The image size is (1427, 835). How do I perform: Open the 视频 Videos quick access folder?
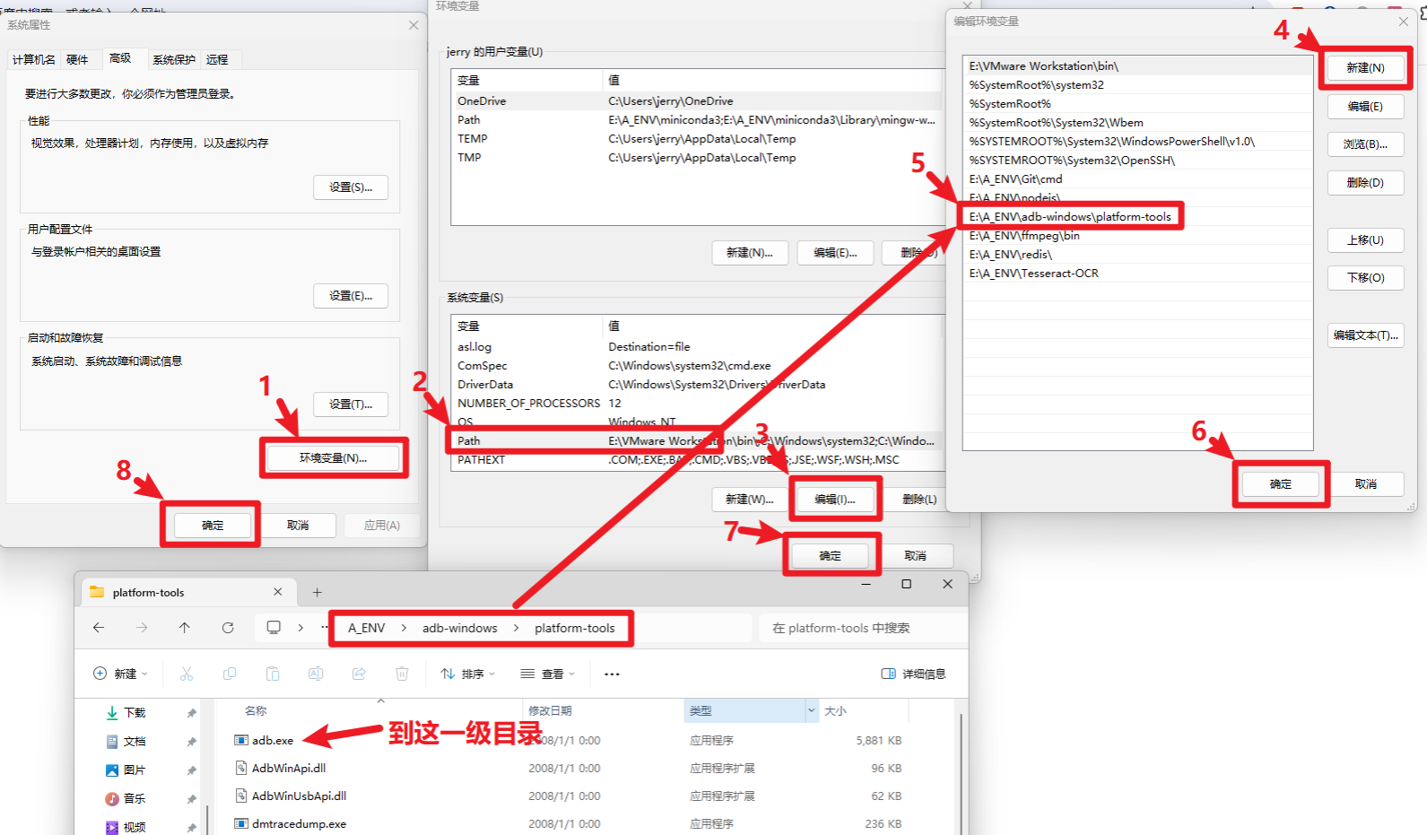pyautogui.click(x=135, y=827)
